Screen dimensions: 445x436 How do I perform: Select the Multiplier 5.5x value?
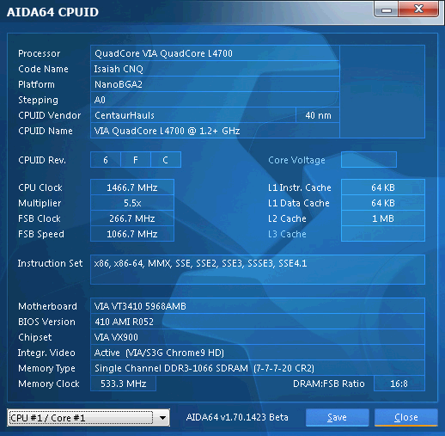(132, 203)
